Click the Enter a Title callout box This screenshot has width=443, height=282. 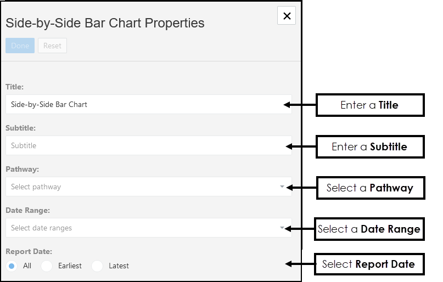tap(370, 105)
